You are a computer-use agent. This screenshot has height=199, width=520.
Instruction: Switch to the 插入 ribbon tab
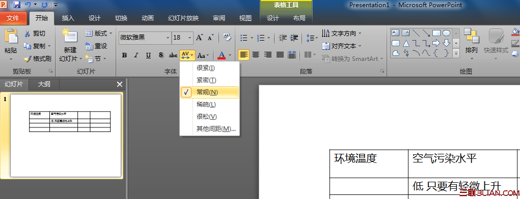(68, 18)
